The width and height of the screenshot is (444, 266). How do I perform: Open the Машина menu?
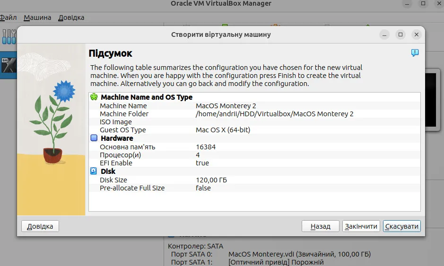coord(37,17)
